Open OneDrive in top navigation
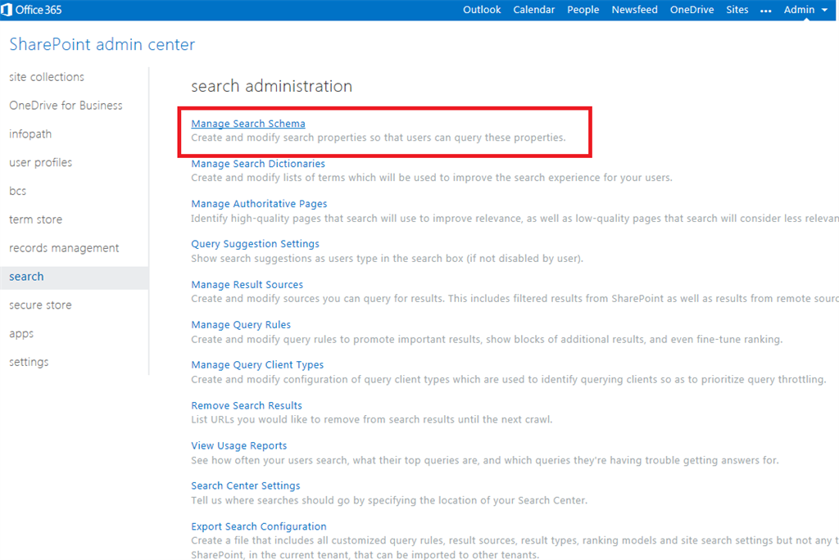The width and height of the screenshot is (839, 560). coord(692,10)
